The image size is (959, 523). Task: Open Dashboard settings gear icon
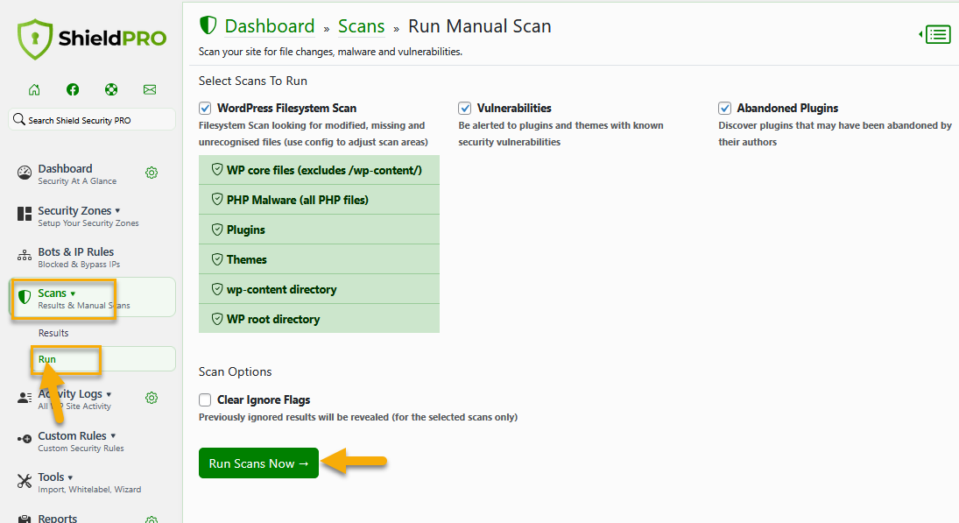coord(152,173)
